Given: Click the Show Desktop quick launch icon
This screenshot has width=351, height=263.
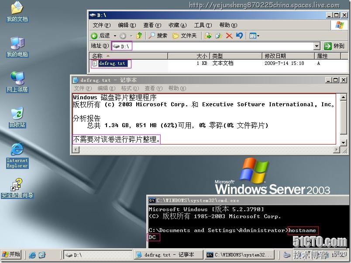Looking at the screenshot, I should click(42, 255).
